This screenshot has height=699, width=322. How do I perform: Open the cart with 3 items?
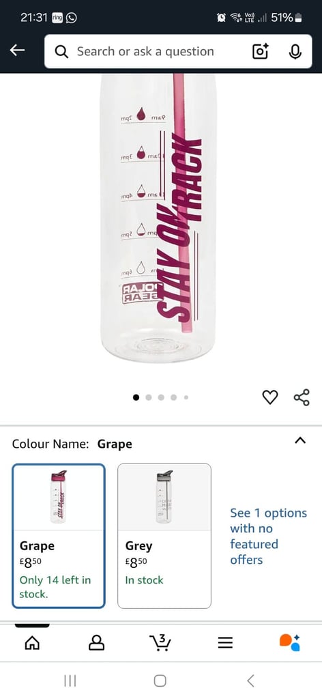160,642
